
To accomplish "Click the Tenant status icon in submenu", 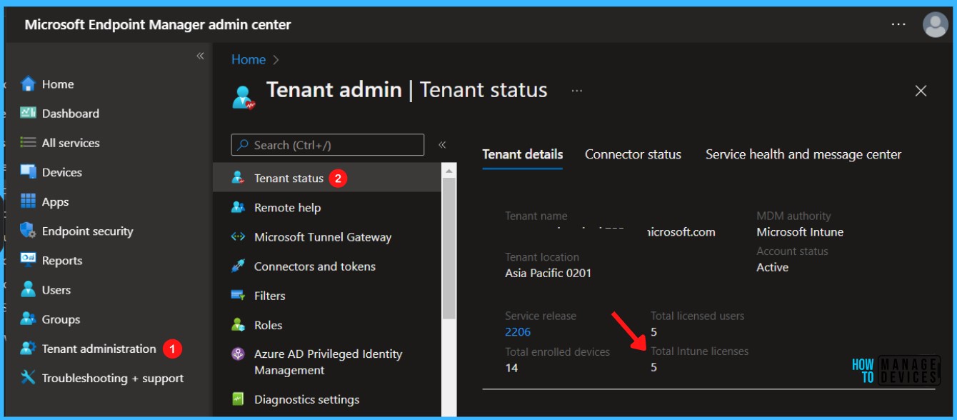I will click(x=239, y=178).
